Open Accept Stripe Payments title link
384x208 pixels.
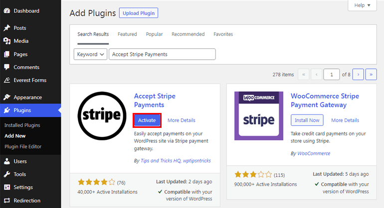[155, 101]
